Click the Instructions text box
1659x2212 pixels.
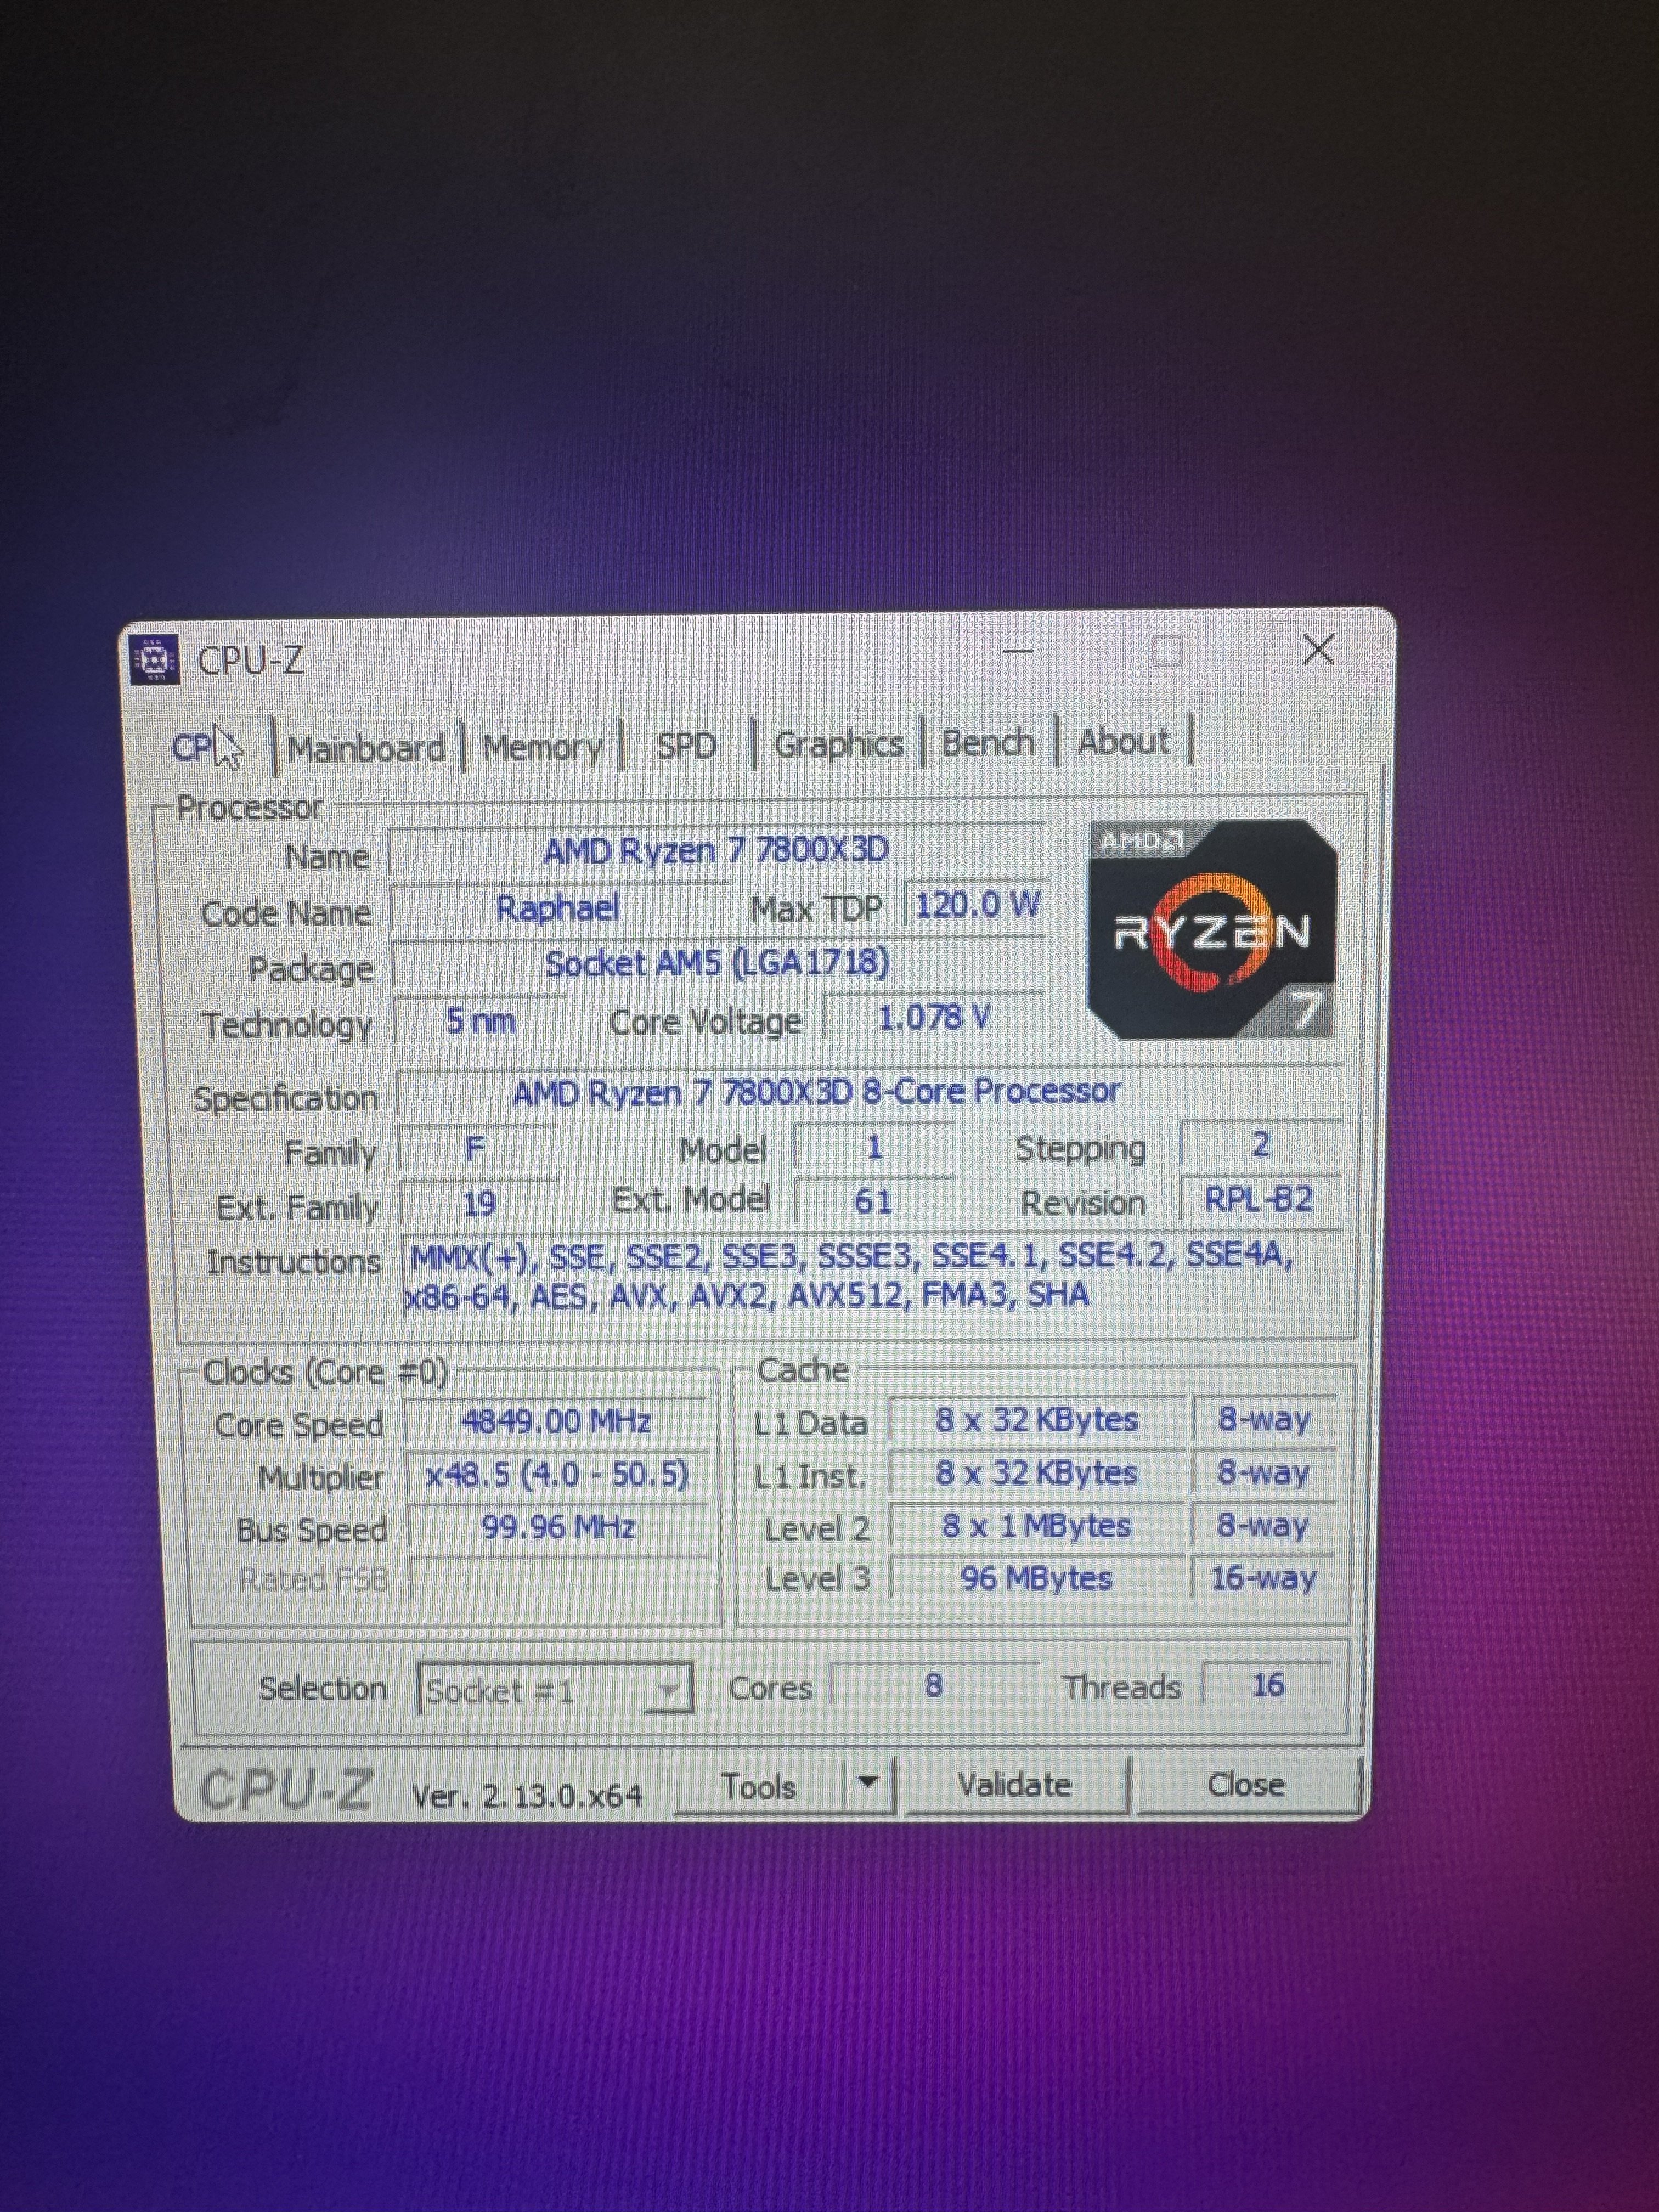[x=850, y=1275]
